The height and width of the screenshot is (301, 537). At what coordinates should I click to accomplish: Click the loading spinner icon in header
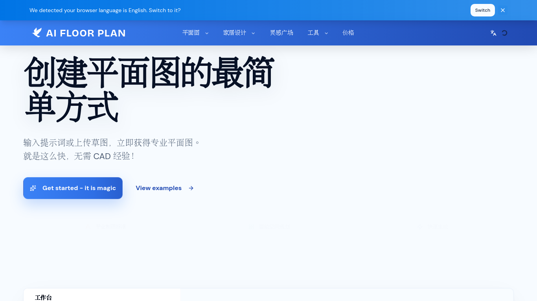pos(504,33)
